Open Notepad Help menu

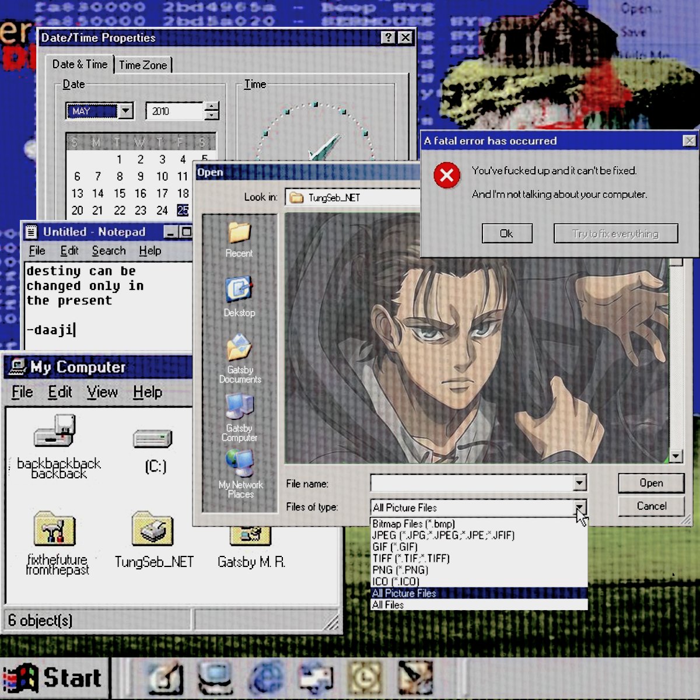pos(150,250)
